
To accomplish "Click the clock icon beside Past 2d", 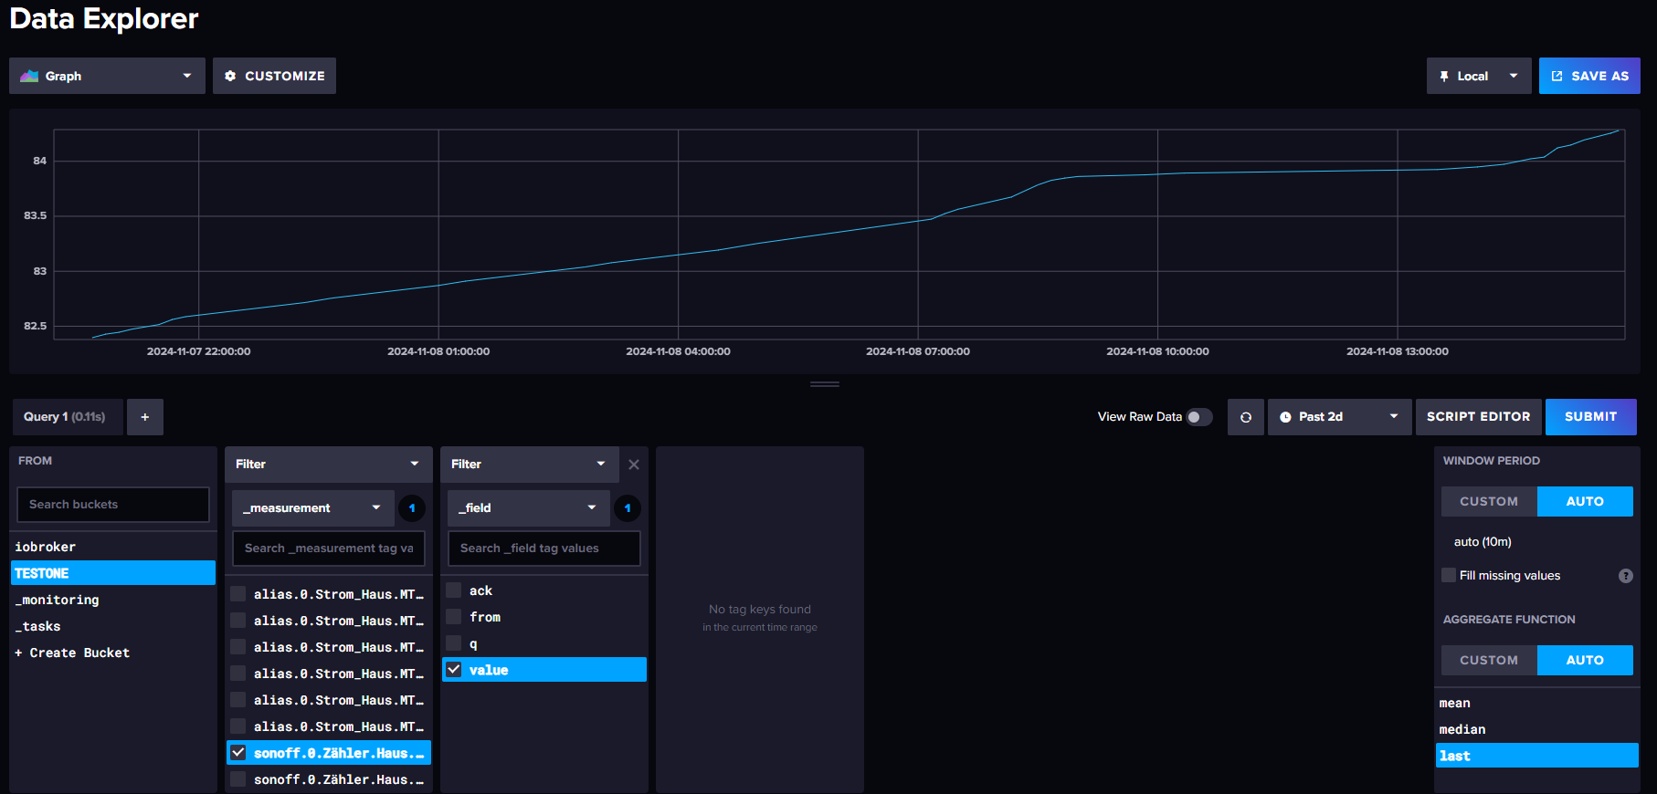I will (1285, 417).
